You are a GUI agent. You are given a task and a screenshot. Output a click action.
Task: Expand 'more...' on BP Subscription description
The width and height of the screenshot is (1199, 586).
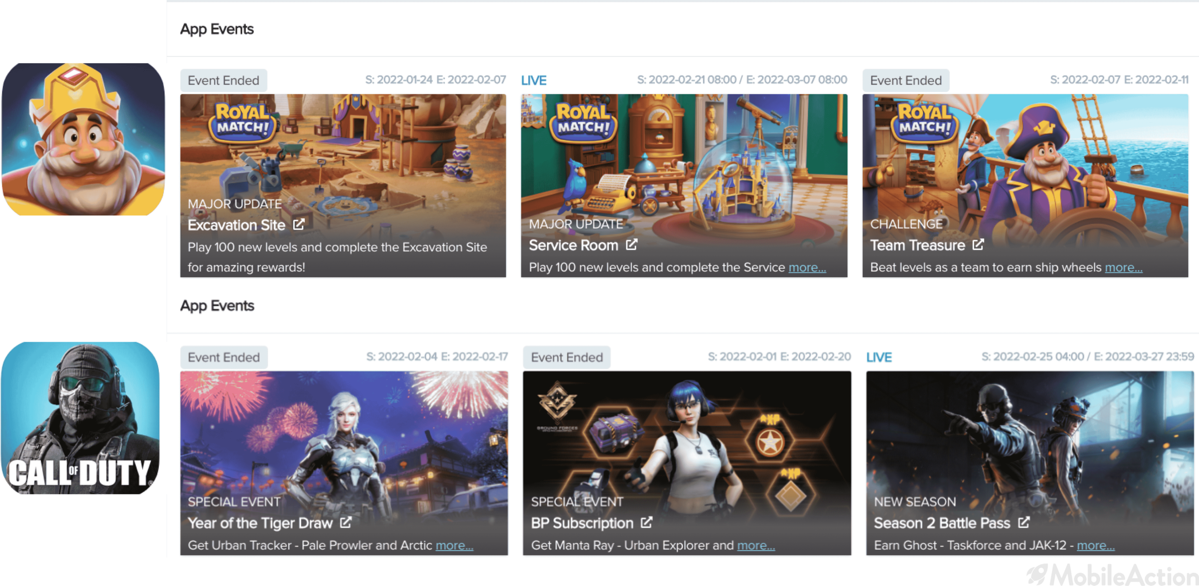point(756,545)
